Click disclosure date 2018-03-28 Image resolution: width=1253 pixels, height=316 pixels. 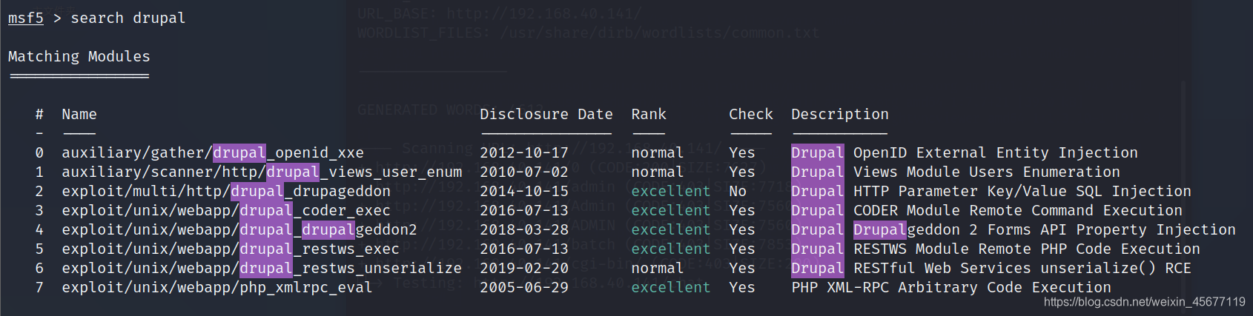[x=524, y=229]
